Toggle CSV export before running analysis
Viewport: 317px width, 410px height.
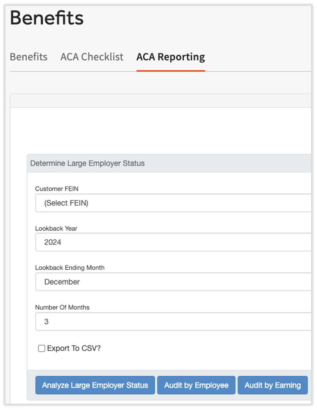[x=41, y=348]
